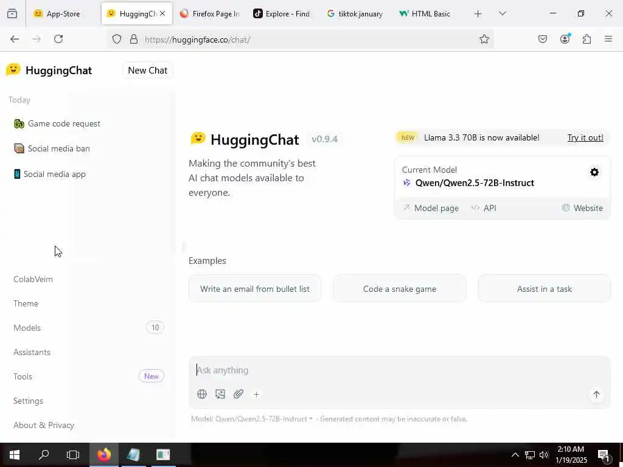Open Task View on taskbar
This screenshot has width=623, height=467.
[73, 455]
